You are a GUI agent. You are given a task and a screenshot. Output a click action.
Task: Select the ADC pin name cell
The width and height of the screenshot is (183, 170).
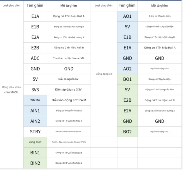(x=35, y=58)
